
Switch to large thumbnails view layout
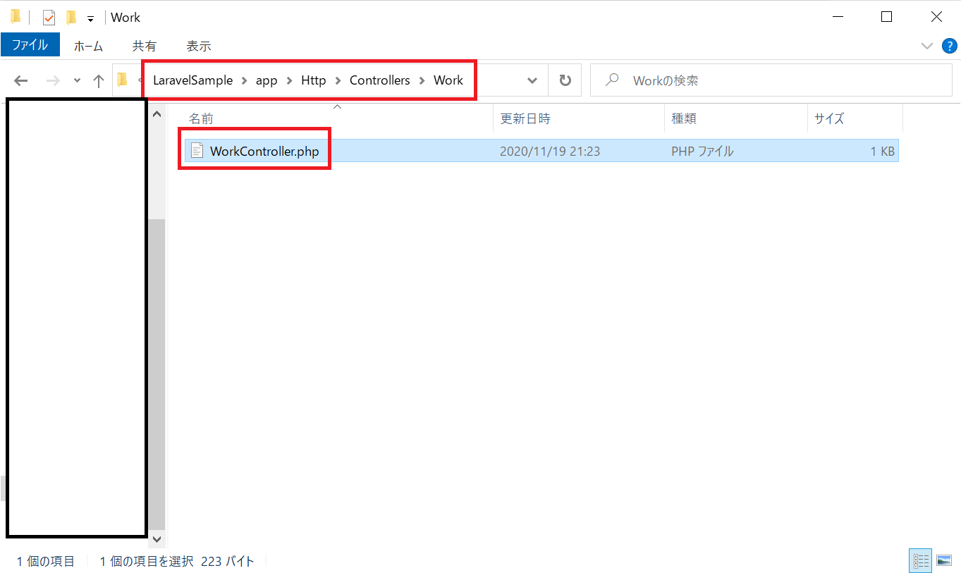tap(943, 561)
